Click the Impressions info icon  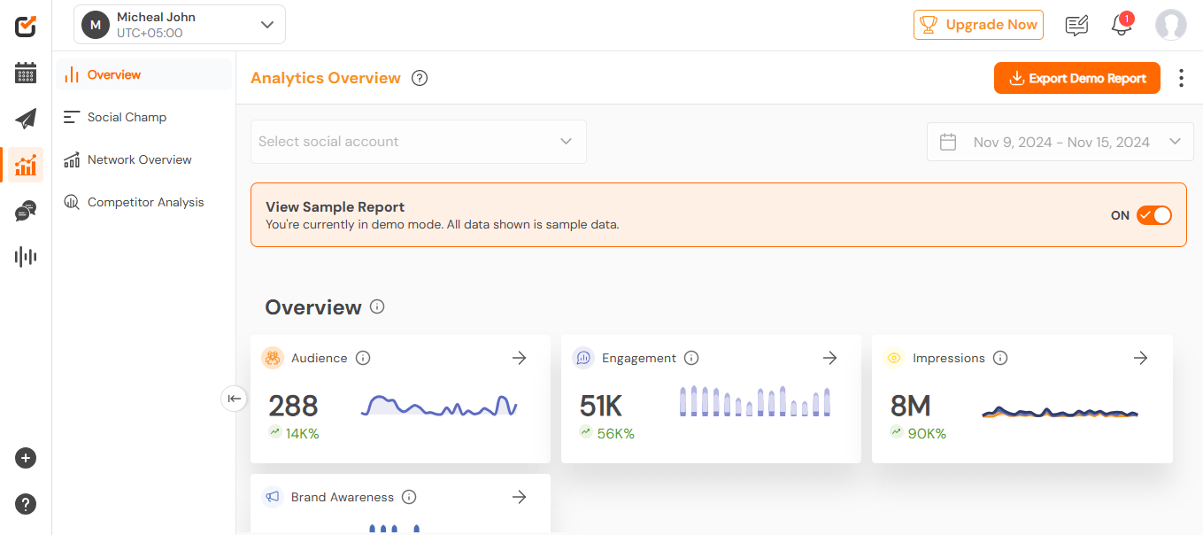(x=1000, y=358)
